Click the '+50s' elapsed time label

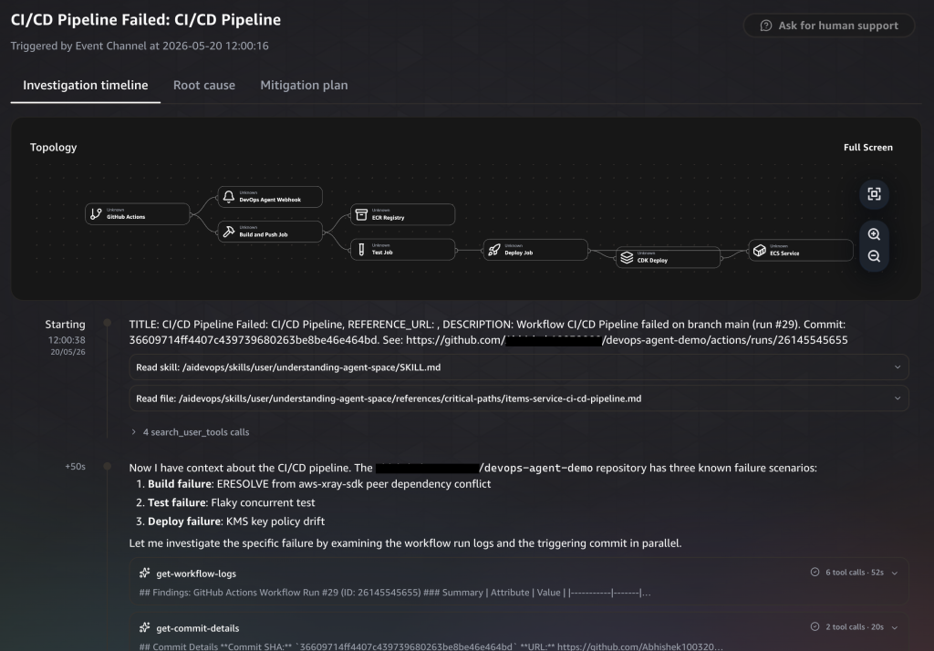pyautogui.click(x=75, y=466)
